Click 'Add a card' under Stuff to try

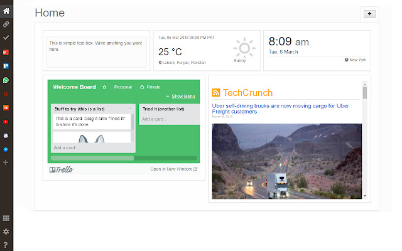pyautogui.click(x=66, y=148)
